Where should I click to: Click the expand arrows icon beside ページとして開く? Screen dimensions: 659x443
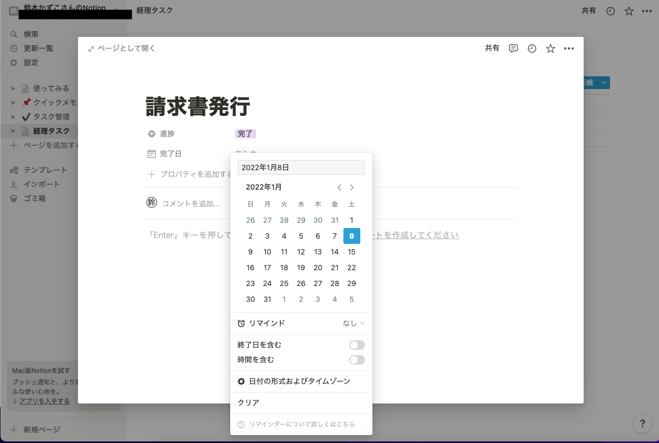coord(91,48)
